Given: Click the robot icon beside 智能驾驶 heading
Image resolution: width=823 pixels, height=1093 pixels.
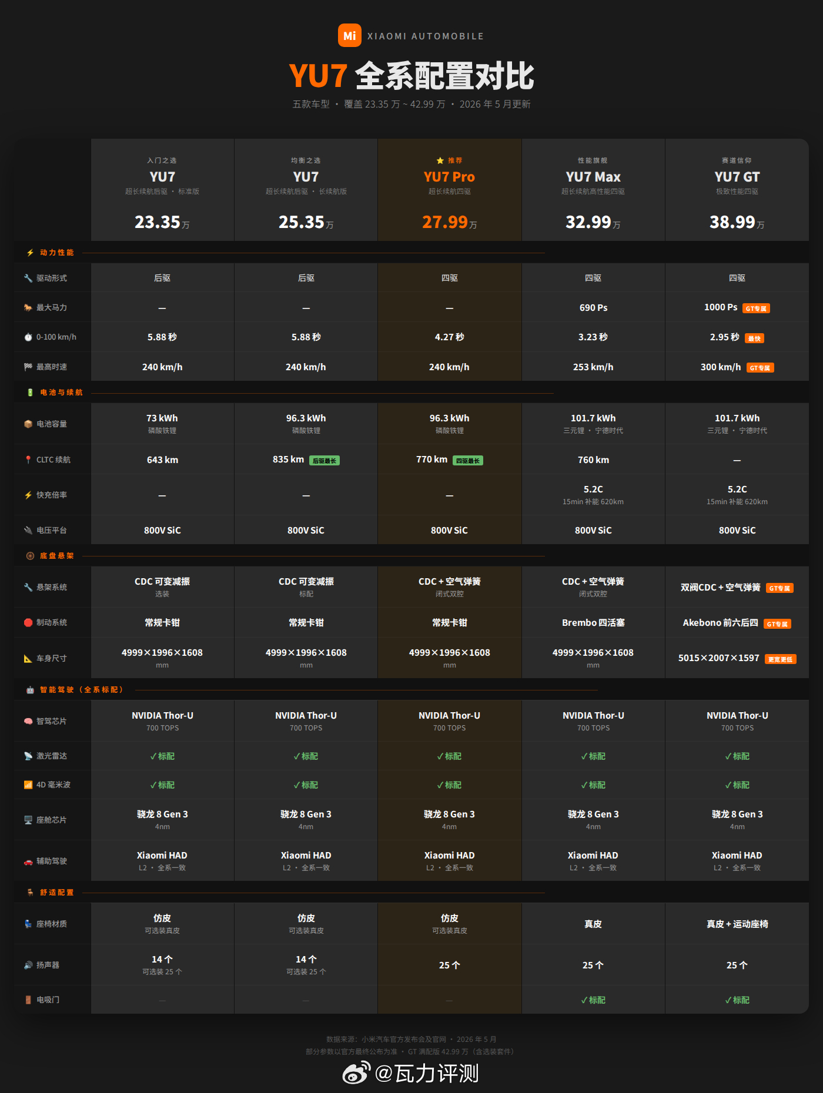Looking at the screenshot, I should click(x=30, y=690).
